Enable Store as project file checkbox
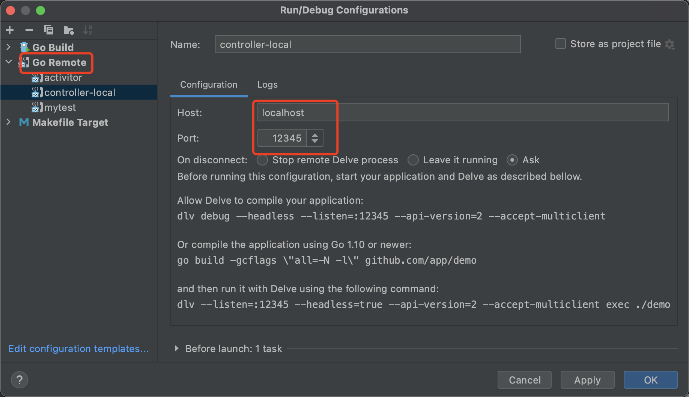This screenshot has width=689, height=397. (561, 44)
